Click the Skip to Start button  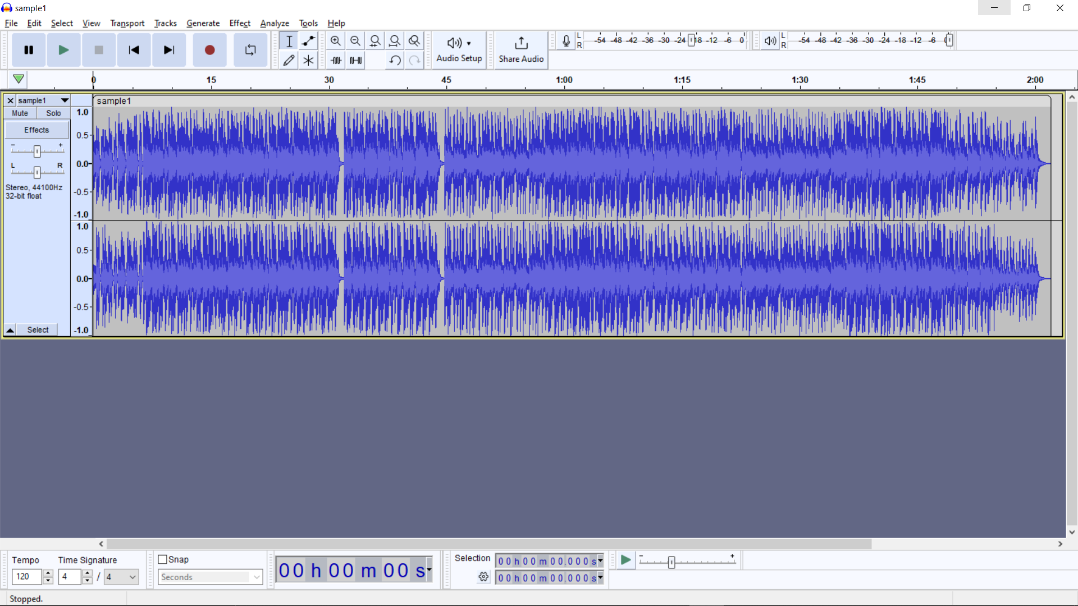coord(134,50)
